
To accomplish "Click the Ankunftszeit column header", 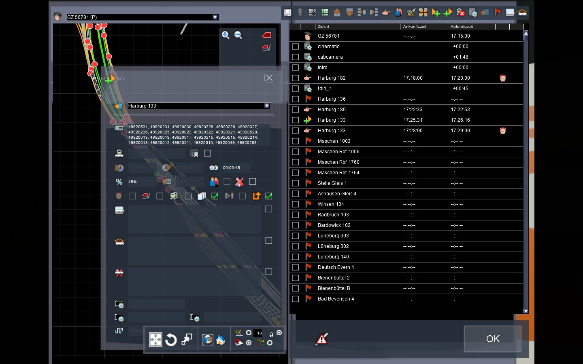I will (424, 27).
